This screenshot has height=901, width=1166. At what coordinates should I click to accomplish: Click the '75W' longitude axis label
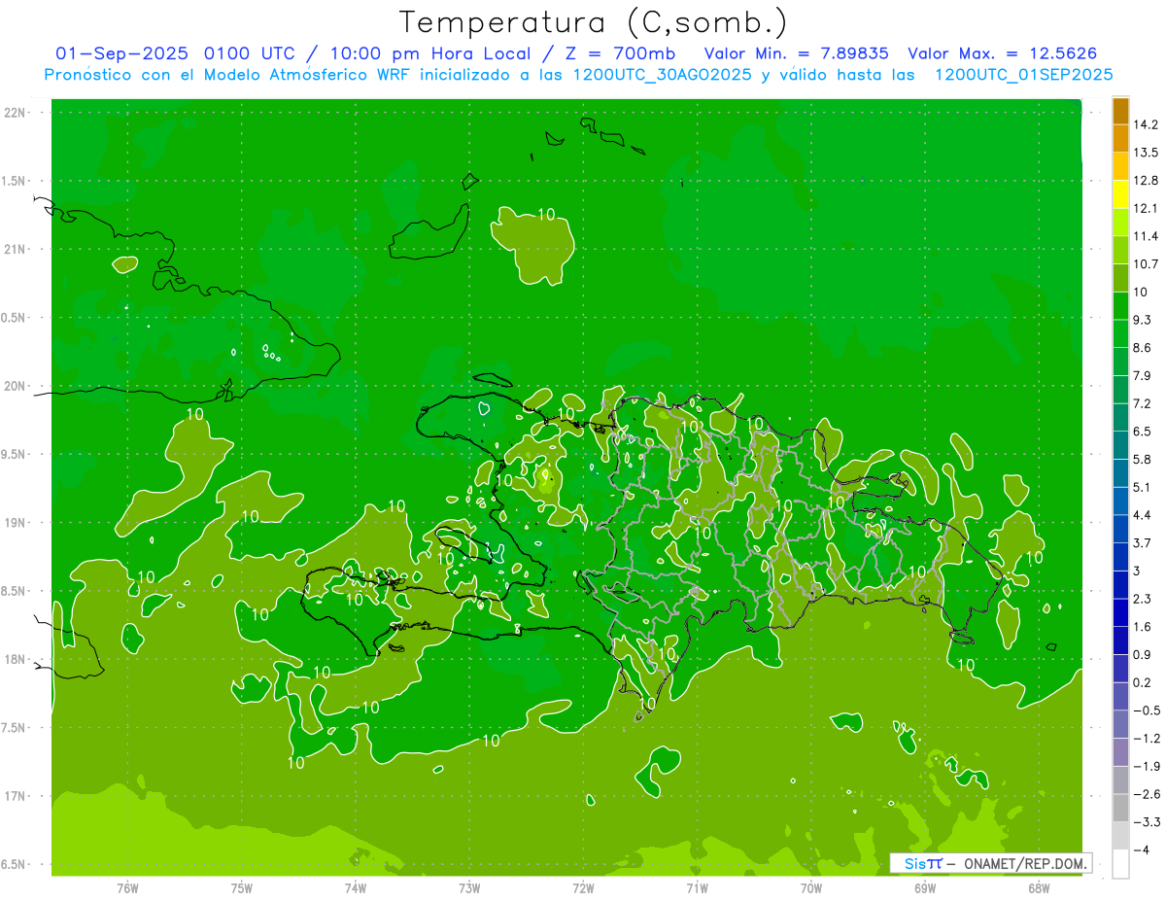click(242, 888)
